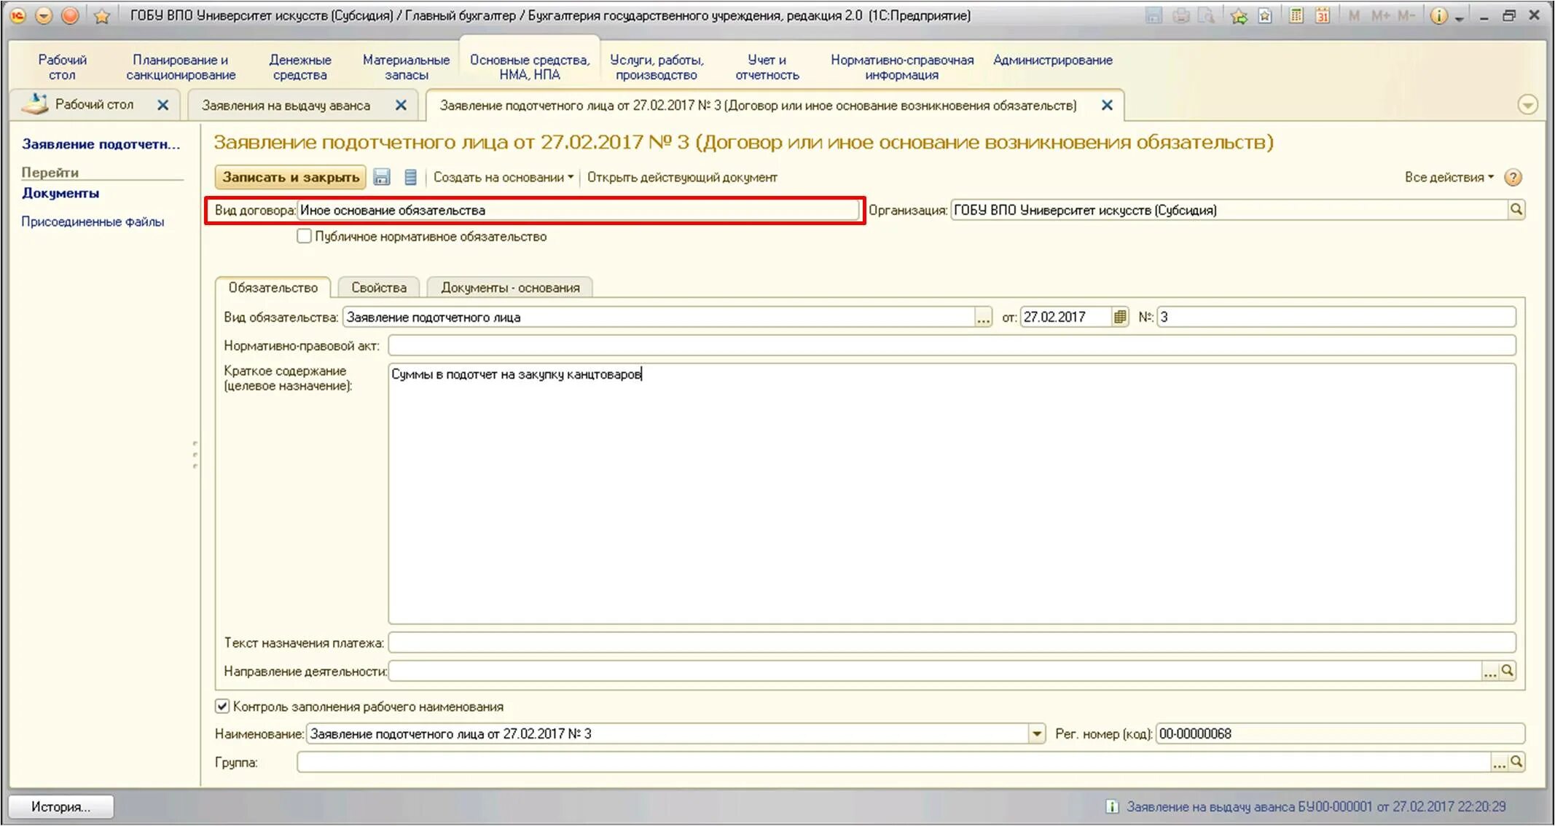Switch to Заявления на выдачу аванса tab
1555x826 pixels.
286,106
